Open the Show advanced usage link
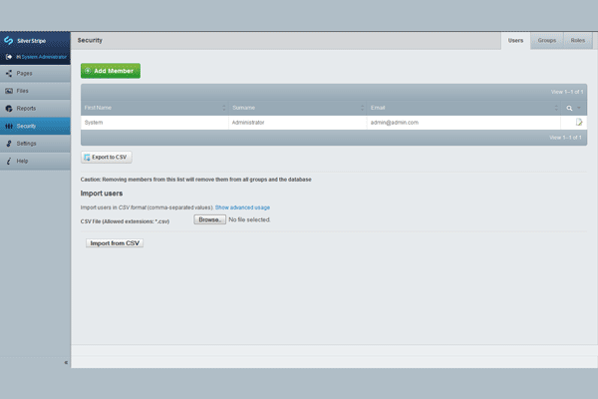 coord(242,207)
